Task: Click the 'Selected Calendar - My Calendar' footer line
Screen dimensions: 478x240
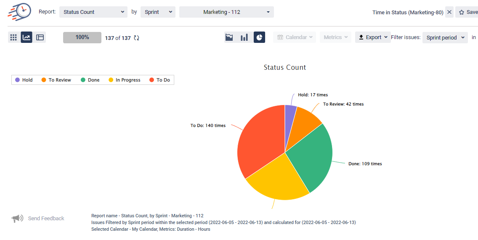Action: coord(151,229)
